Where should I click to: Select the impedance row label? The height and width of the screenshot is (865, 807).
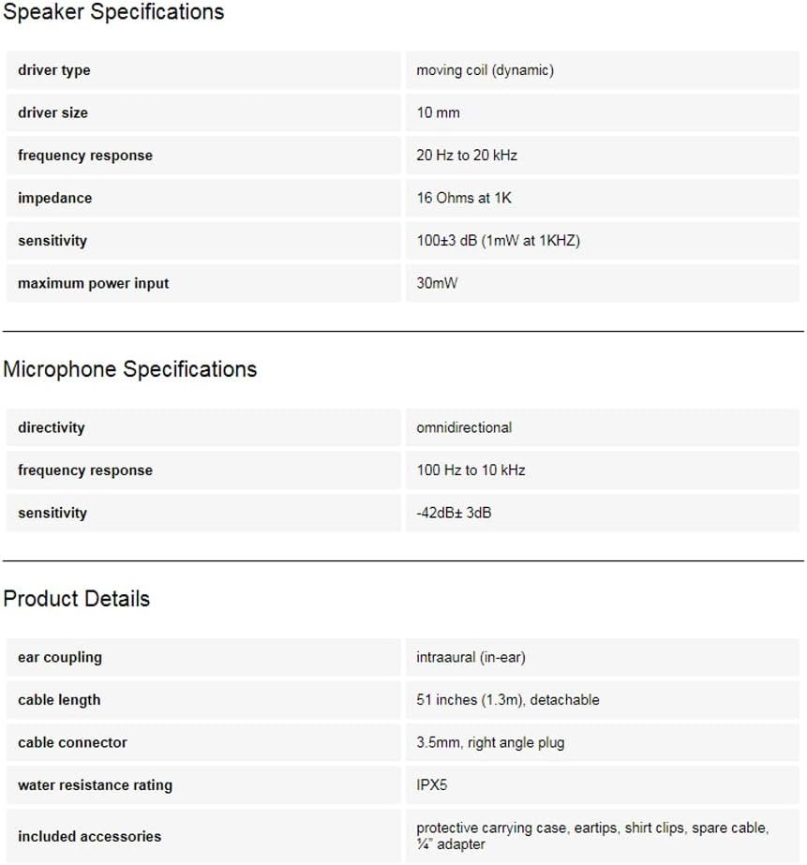(x=54, y=198)
